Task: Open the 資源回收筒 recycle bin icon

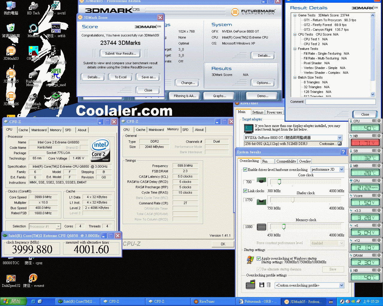Action: pyautogui.click(x=11, y=30)
